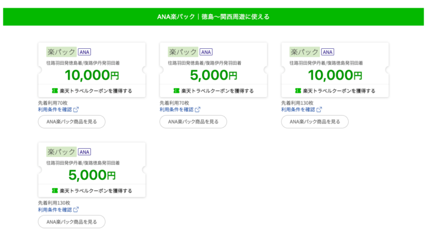
Task: Click 先着利用70枚 text under the 5,000円 coupon
Action: [174, 103]
